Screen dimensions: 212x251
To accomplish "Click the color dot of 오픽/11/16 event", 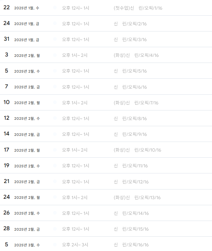I will pyautogui.click(x=55, y=165).
